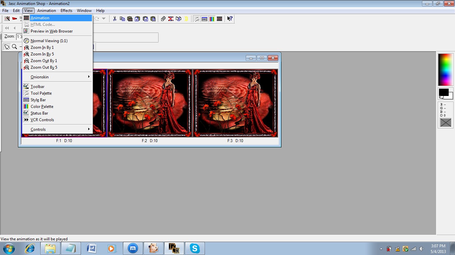This screenshot has width=455, height=255.
Task: Swap foreground and background colors arrow
Action: (441, 98)
